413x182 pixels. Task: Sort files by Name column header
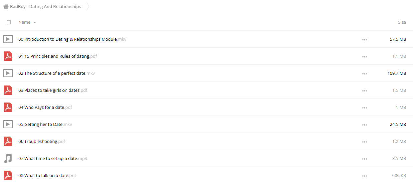(x=24, y=22)
